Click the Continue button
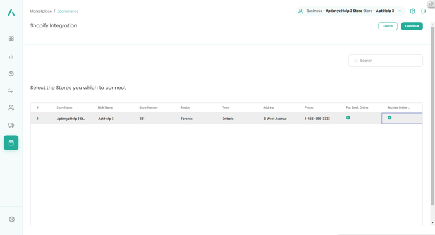 [x=412, y=26]
